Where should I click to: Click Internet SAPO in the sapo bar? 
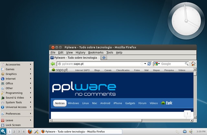[82, 70]
